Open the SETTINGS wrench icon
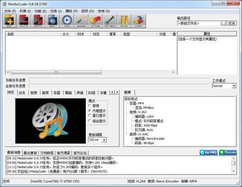The height and width of the screenshot is (187, 242). click(x=110, y=21)
